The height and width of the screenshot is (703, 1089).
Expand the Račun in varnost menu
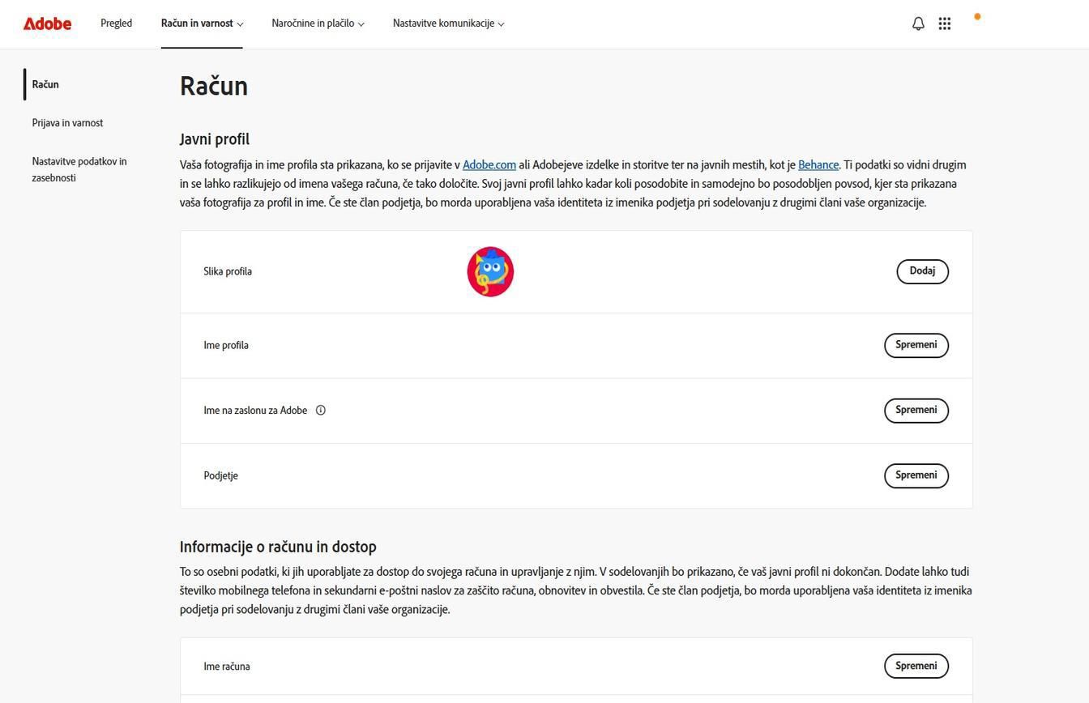(x=202, y=23)
